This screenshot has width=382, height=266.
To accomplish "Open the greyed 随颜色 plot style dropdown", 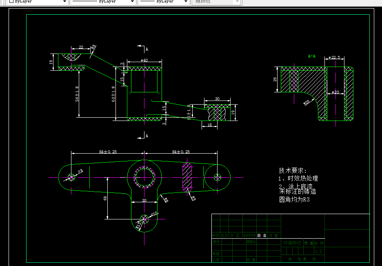I will 216,2.
